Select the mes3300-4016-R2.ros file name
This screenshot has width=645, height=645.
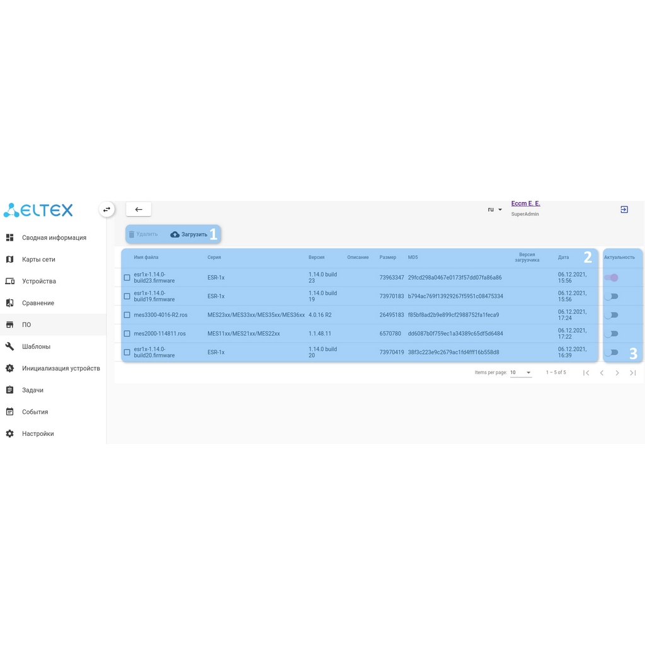[161, 315]
